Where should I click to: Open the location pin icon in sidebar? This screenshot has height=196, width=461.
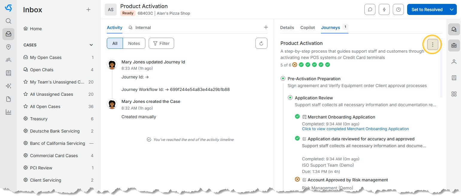(x=8, y=47)
